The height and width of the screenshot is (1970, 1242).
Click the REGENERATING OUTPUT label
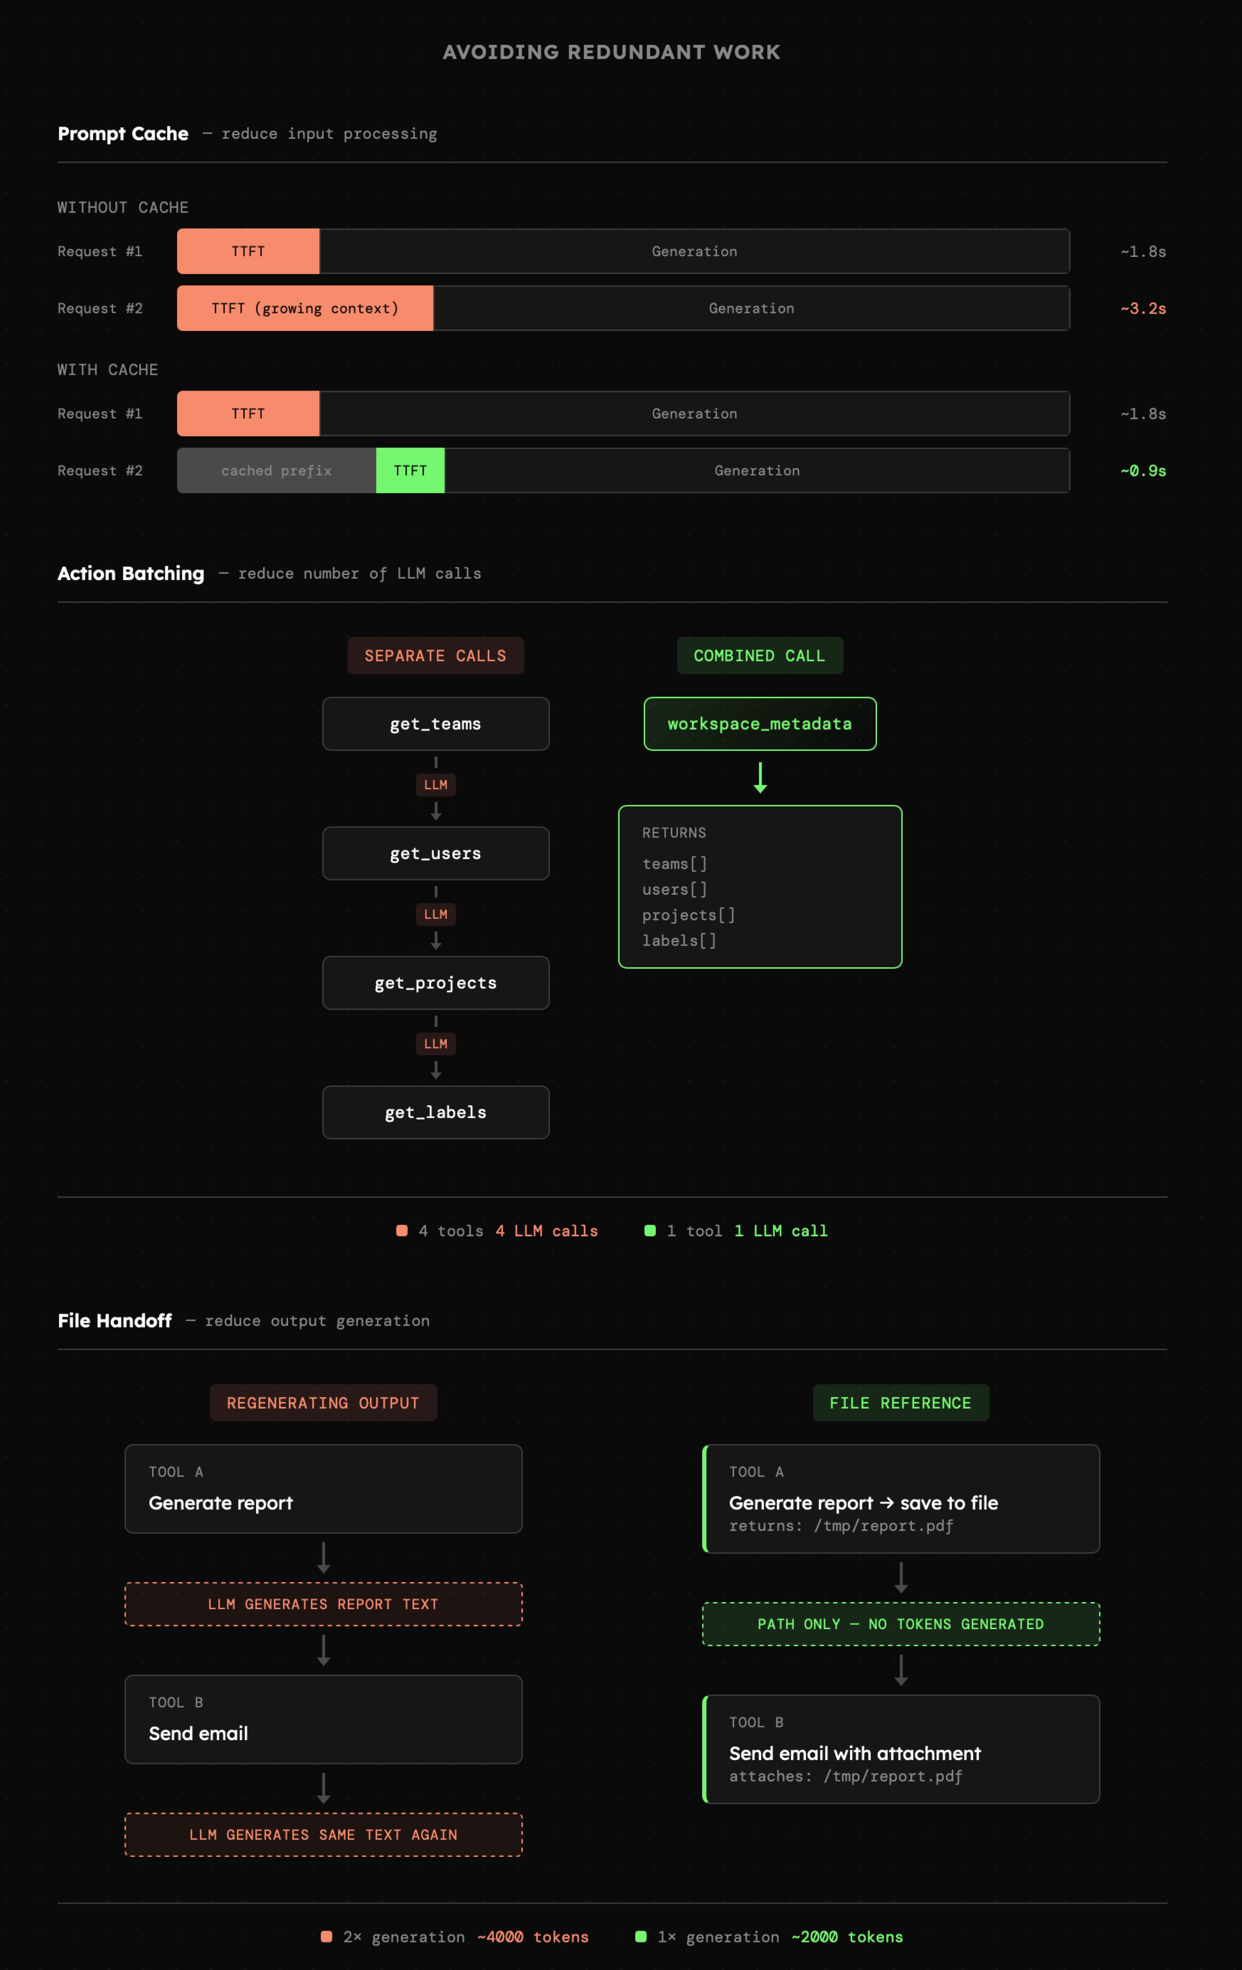tap(323, 1403)
